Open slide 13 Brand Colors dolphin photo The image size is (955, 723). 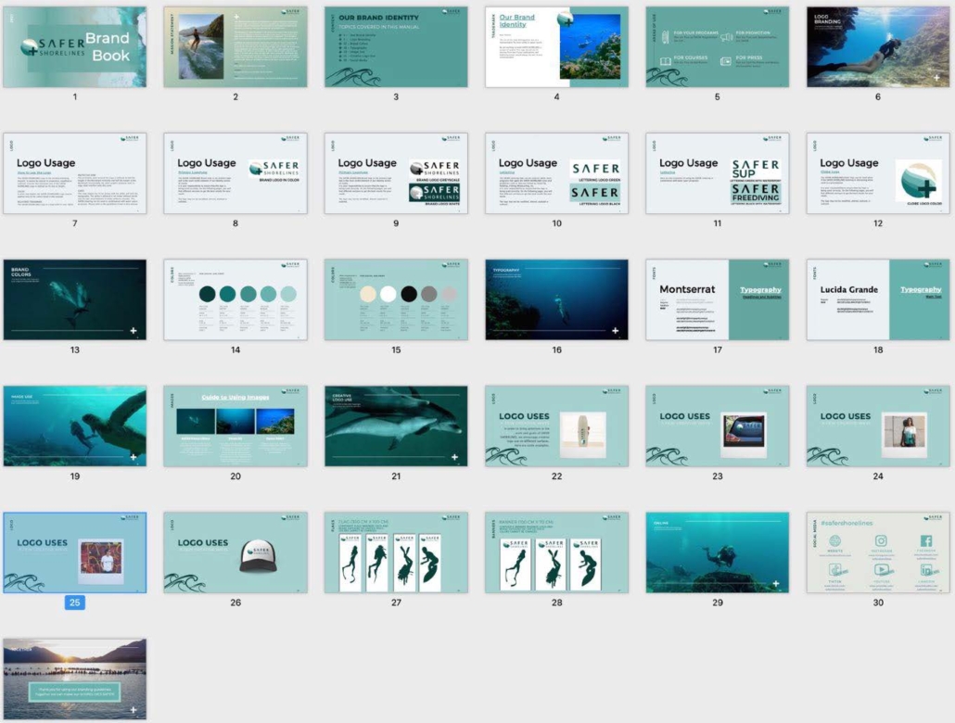(x=75, y=299)
